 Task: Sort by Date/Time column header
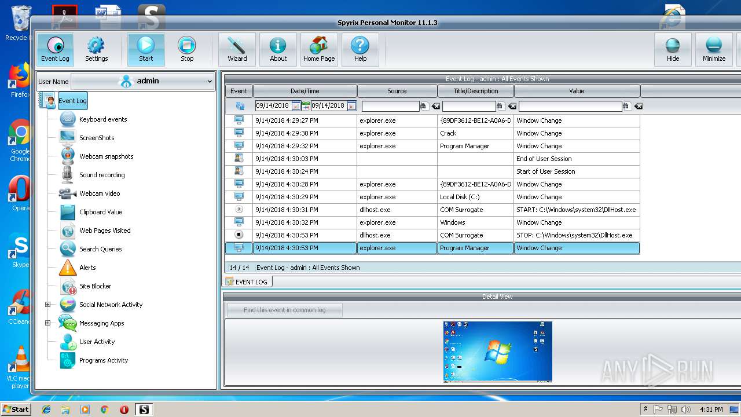(x=305, y=91)
